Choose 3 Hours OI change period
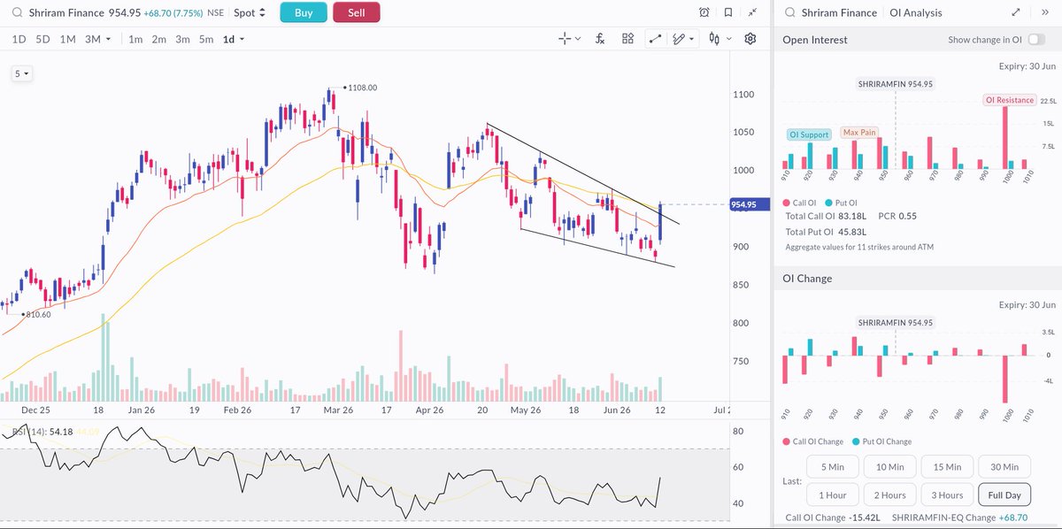Image resolution: width=1062 pixels, height=529 pixels. click(946, 494)
